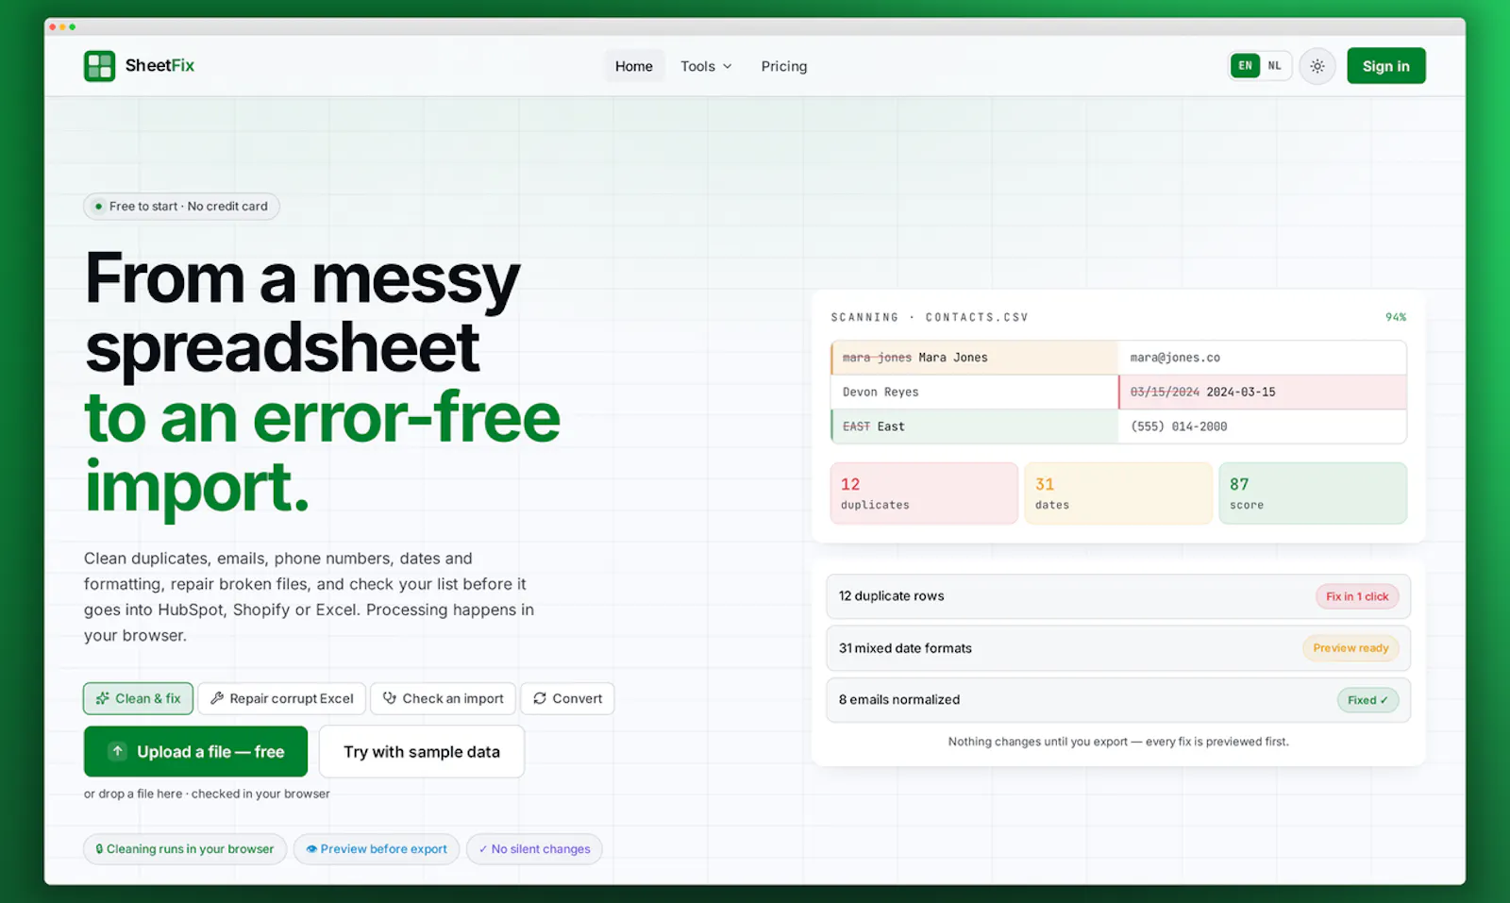The height and width of the screenshot is (903, 1510).
Task: Go to the Pricing page
Action: click(784, 66)
